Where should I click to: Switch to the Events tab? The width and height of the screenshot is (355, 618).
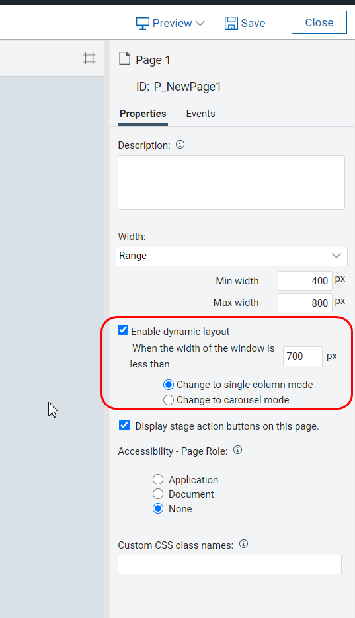point(200,114)
